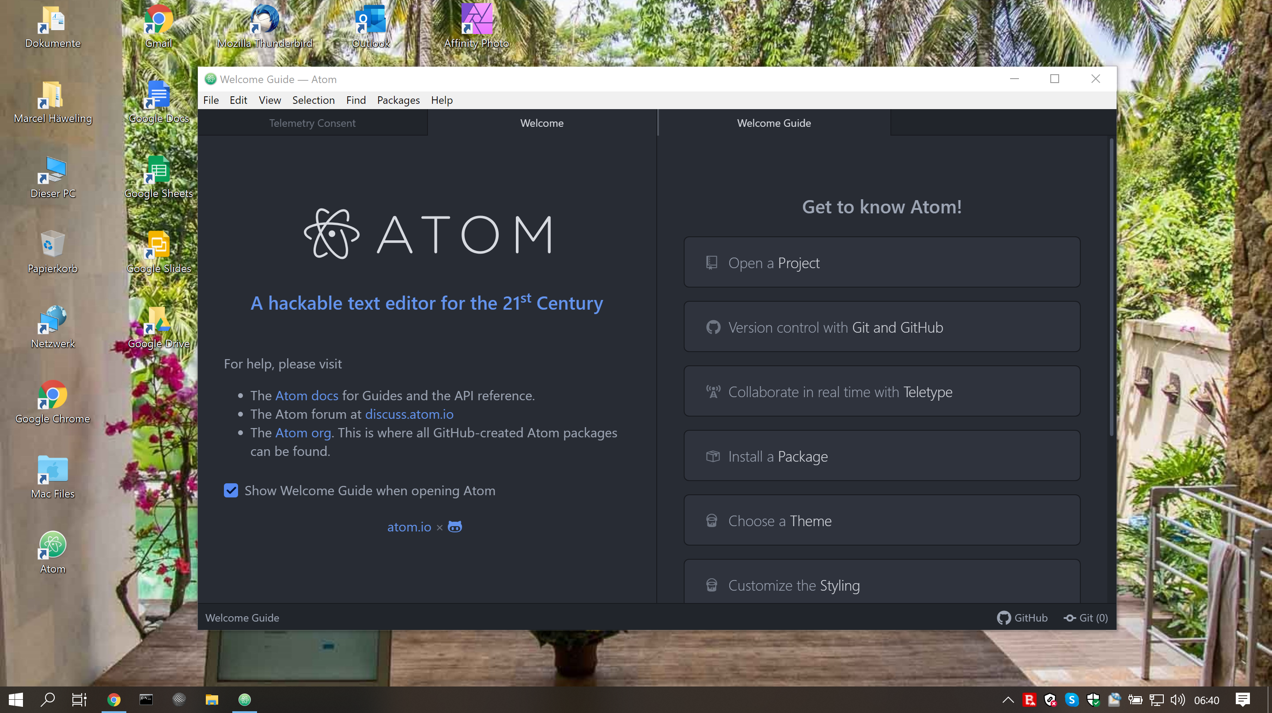Select the Welcome Guide tab
This screenshot has width=1272, height=713.
(x=774, y=123)
